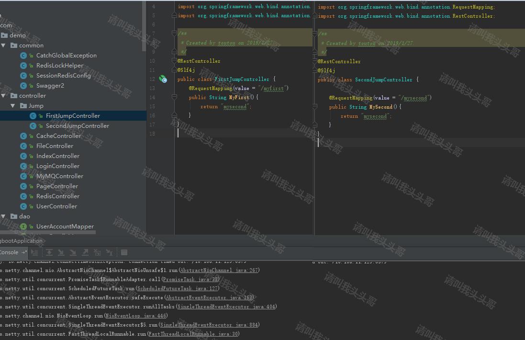
Task: Click the class icon beside CatchGlobalException
Action: [23, 56]
